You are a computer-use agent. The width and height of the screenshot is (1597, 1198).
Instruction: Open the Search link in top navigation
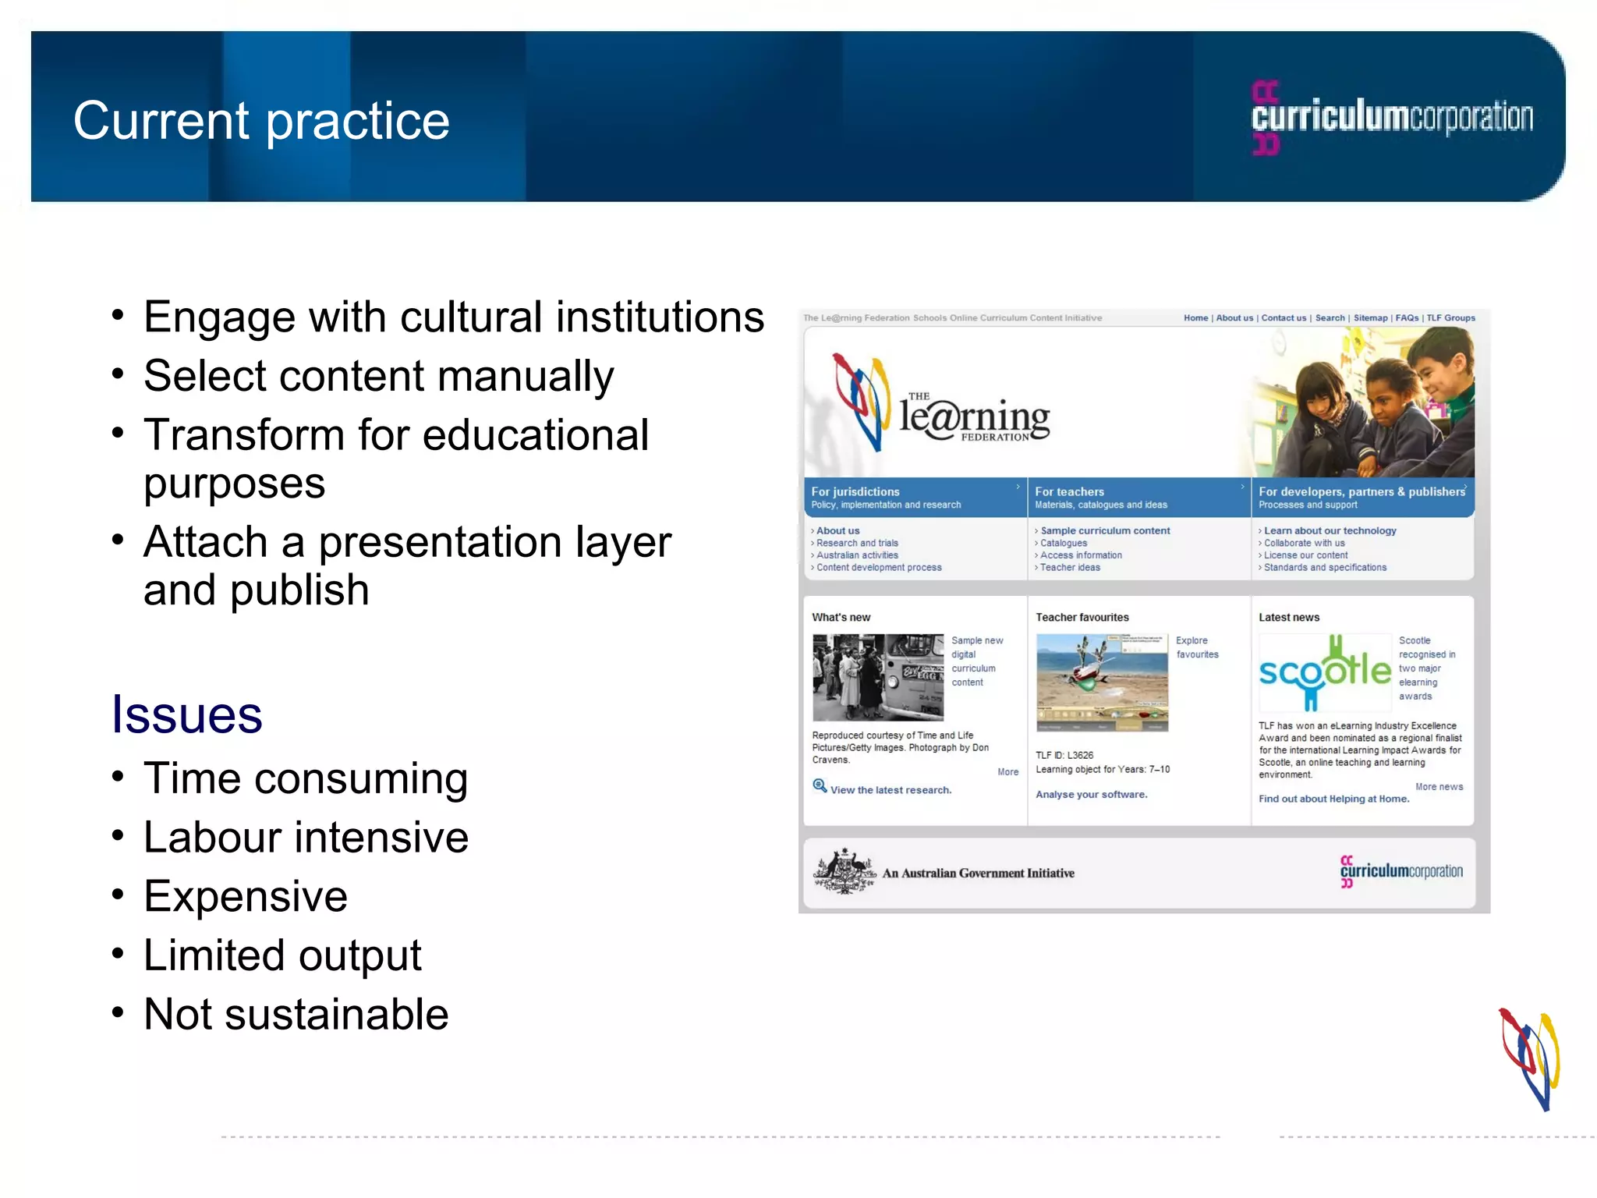[x=1330, y=318]
